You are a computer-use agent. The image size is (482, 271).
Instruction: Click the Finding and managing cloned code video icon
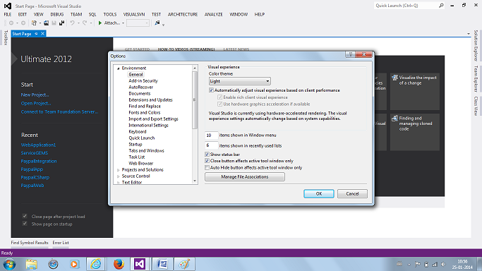[x=394, y=119]
